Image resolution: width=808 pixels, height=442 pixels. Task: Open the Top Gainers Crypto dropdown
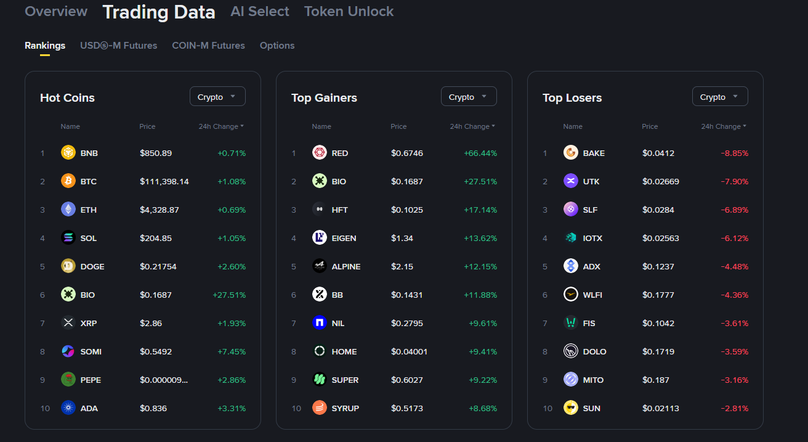click(x=469, y=97)
